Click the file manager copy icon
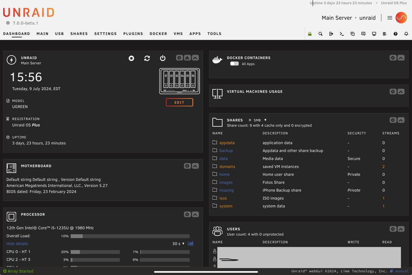The height and width of the screenshot is (275, 412). 353,34
